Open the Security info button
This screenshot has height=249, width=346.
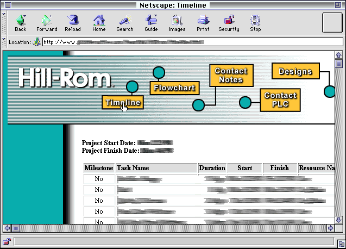click(x=229, y=23)
